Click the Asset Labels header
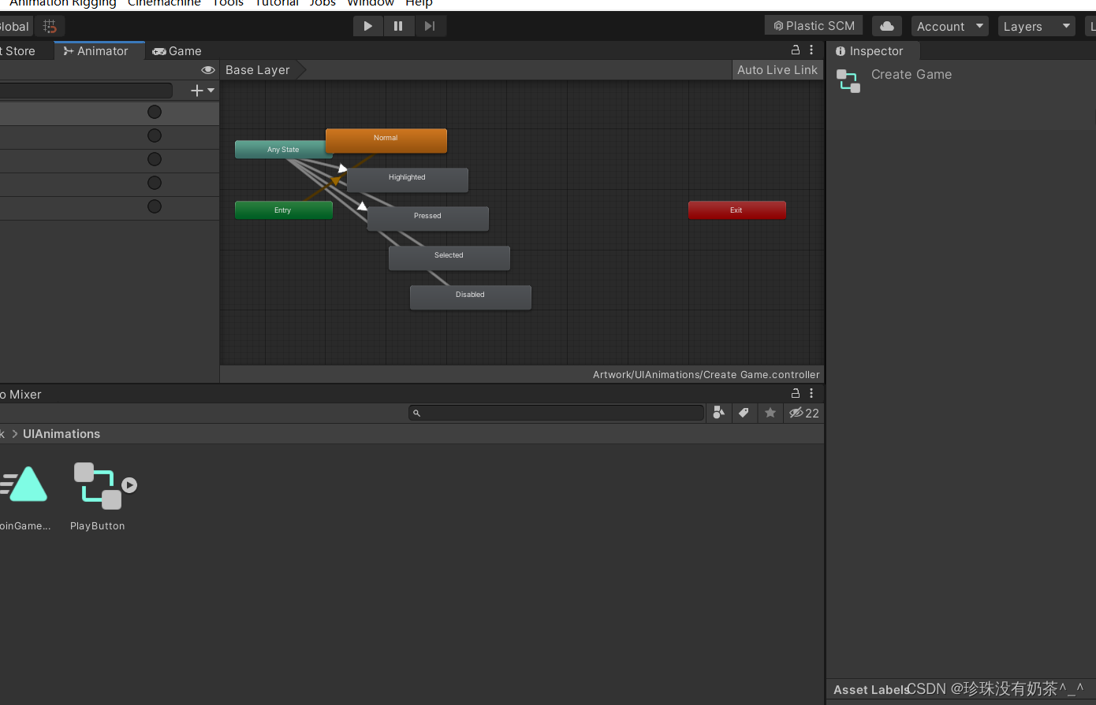 (x=870, y=690)
